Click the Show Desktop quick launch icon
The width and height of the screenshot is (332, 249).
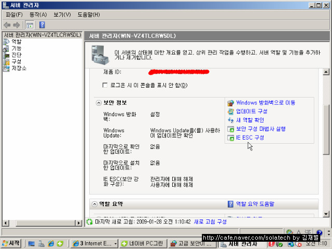pyautogui.click(x=31, y=244)
